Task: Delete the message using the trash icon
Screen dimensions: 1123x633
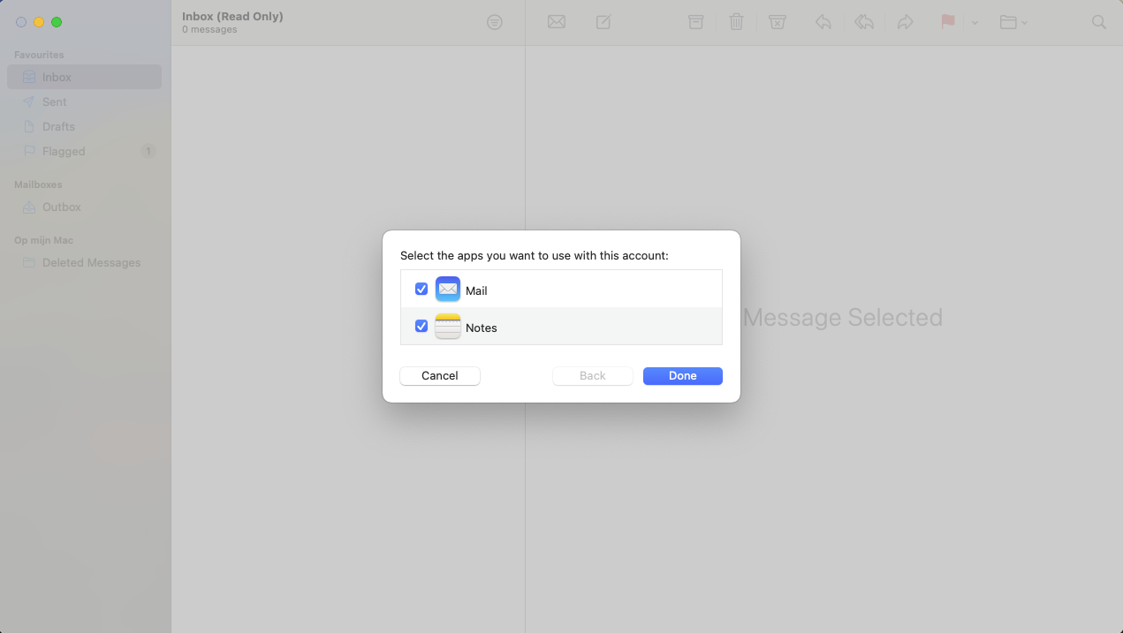Action: [736, 21]
